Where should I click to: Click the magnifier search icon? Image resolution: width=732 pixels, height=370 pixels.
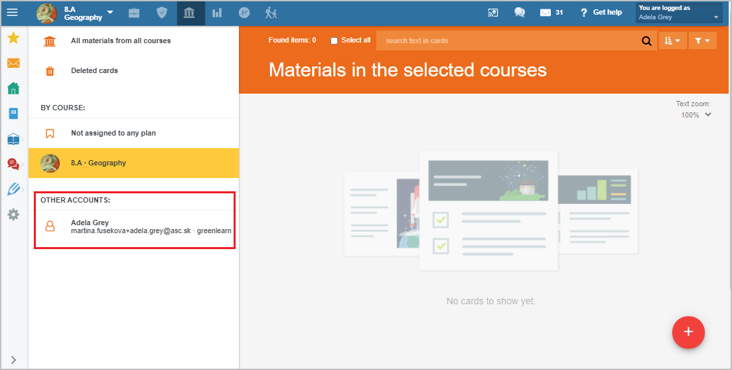click(x=646, y=41)
